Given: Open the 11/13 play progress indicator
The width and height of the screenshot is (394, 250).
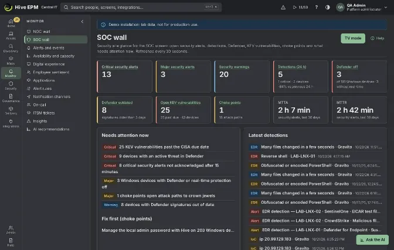Looking at the screenshot, I should tap(300, 7).
